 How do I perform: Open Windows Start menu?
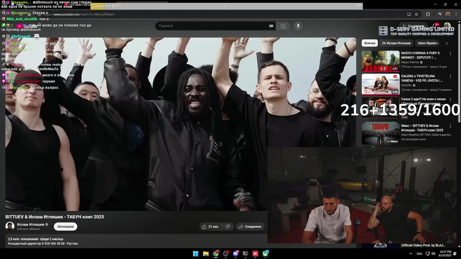click(x=196, y=254)
